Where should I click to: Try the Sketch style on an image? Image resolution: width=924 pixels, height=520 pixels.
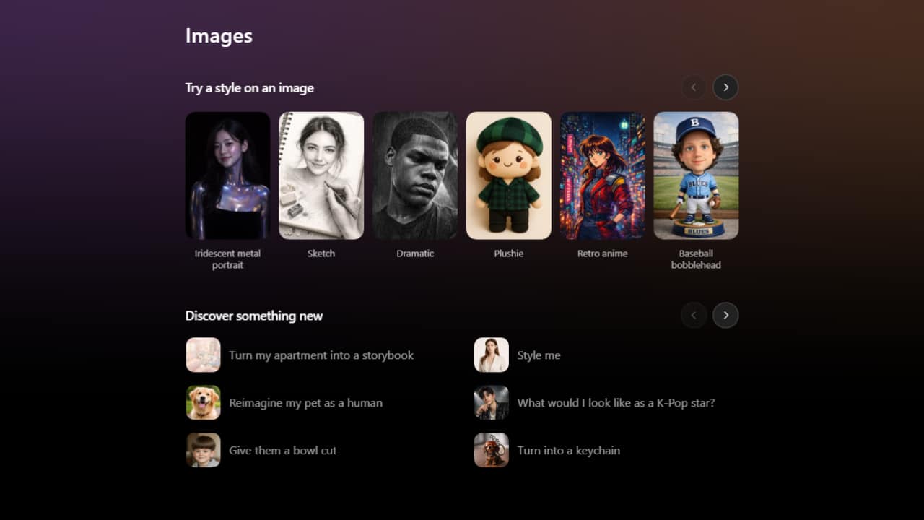coord(321,175)
